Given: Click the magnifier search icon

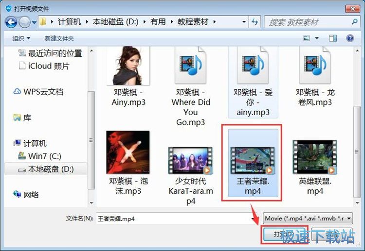Looking at the screenshot, I should 354,22.
